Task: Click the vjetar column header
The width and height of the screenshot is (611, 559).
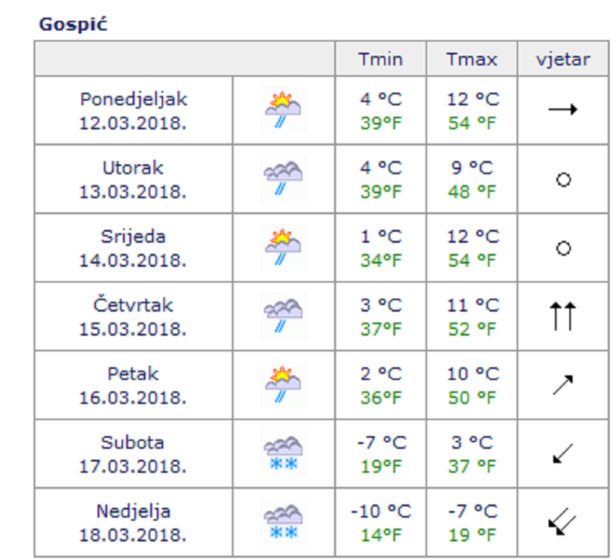Action: [x=563, y=60]
